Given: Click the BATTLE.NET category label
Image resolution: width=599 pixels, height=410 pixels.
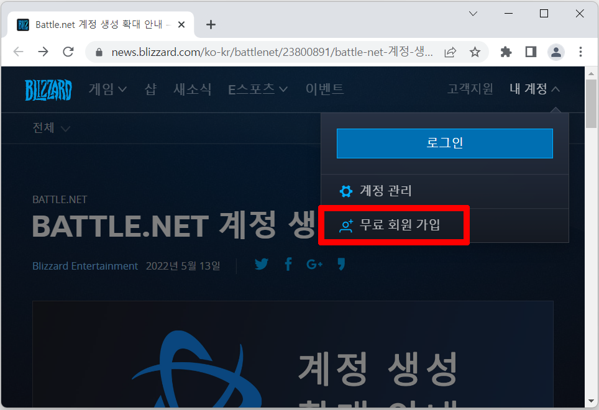Looking at the screenshot, I should (60, 199).
